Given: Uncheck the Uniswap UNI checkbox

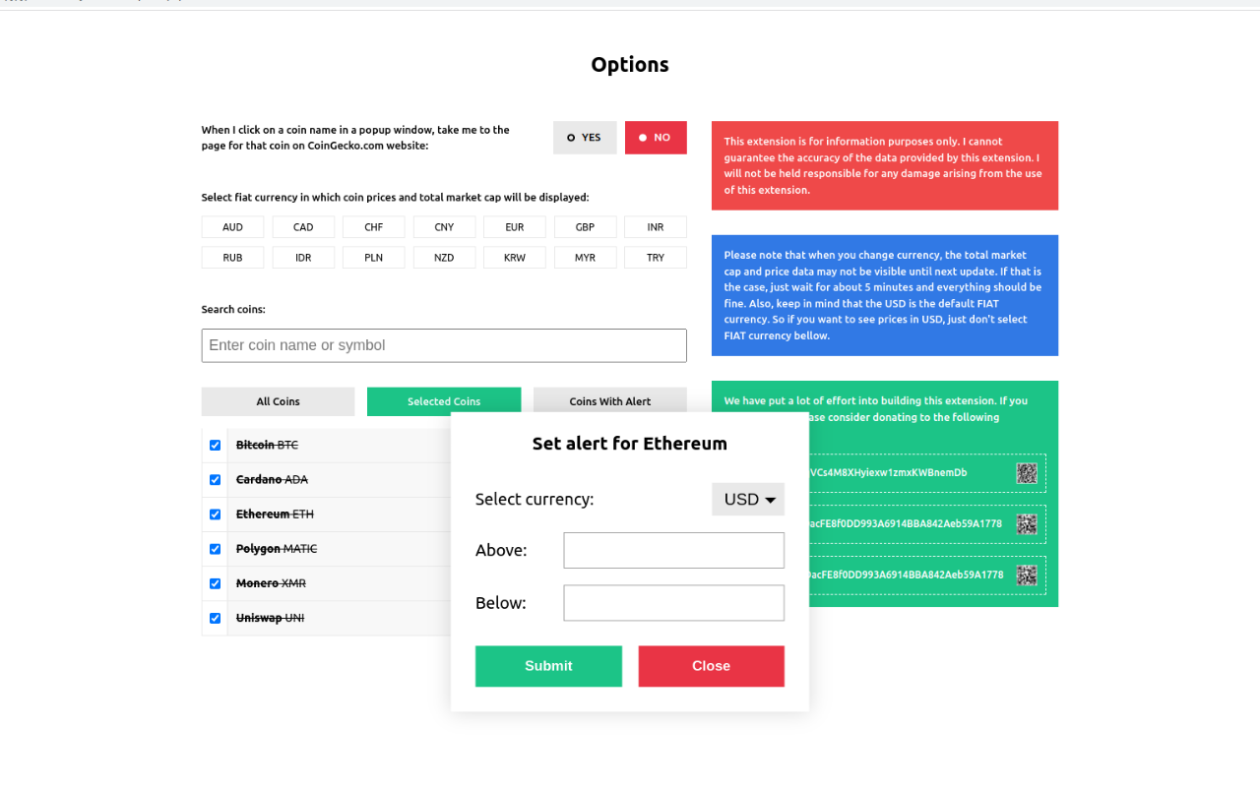Looking at the screenshot, I should [x=215, y=618].
